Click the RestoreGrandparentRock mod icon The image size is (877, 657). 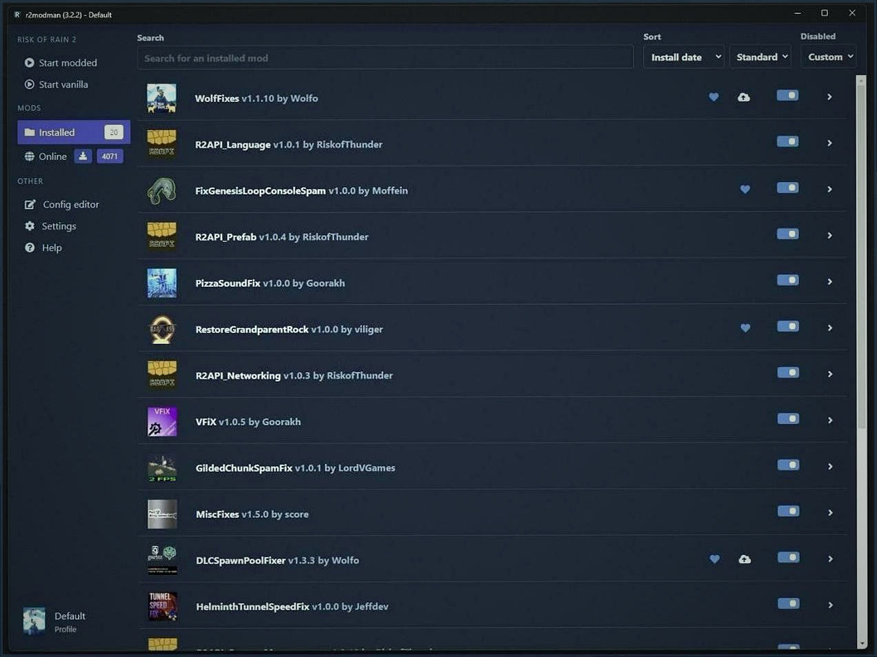[x=162, y=329]
